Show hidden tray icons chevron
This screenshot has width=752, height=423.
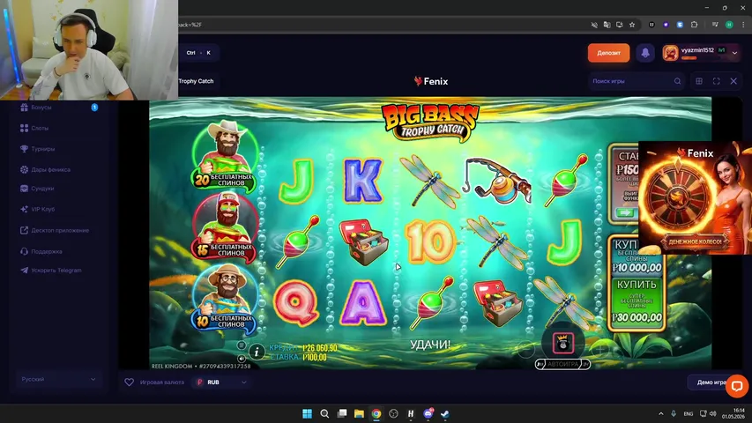click(x=661, y=413)
